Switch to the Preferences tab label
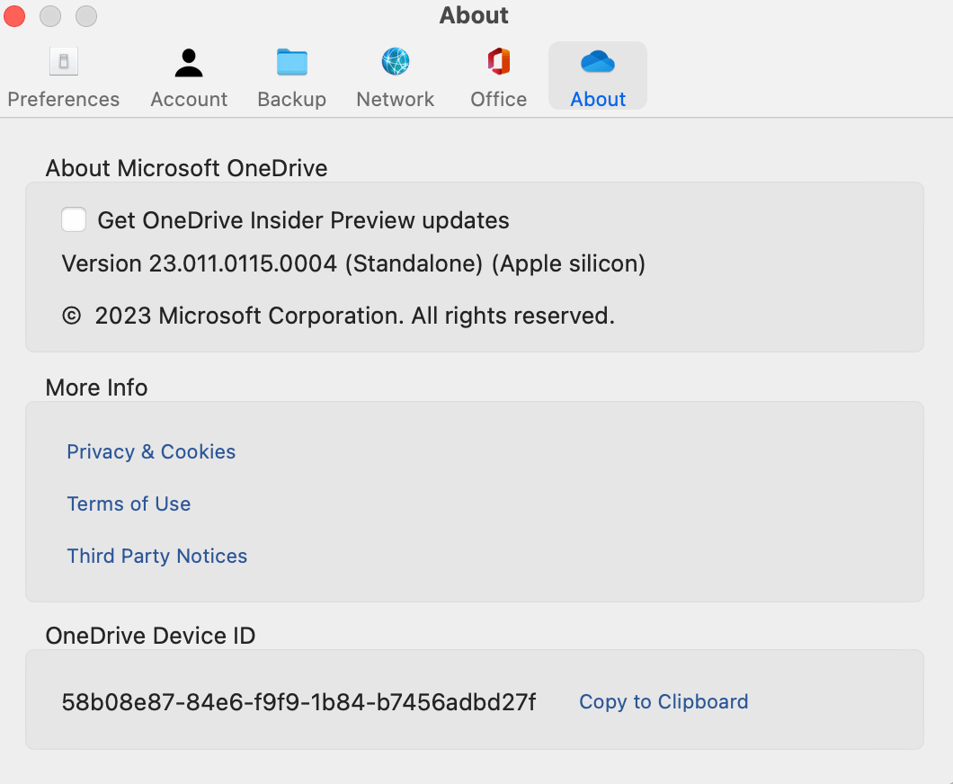This screenshot has height=784, width=953. (64, 99)
